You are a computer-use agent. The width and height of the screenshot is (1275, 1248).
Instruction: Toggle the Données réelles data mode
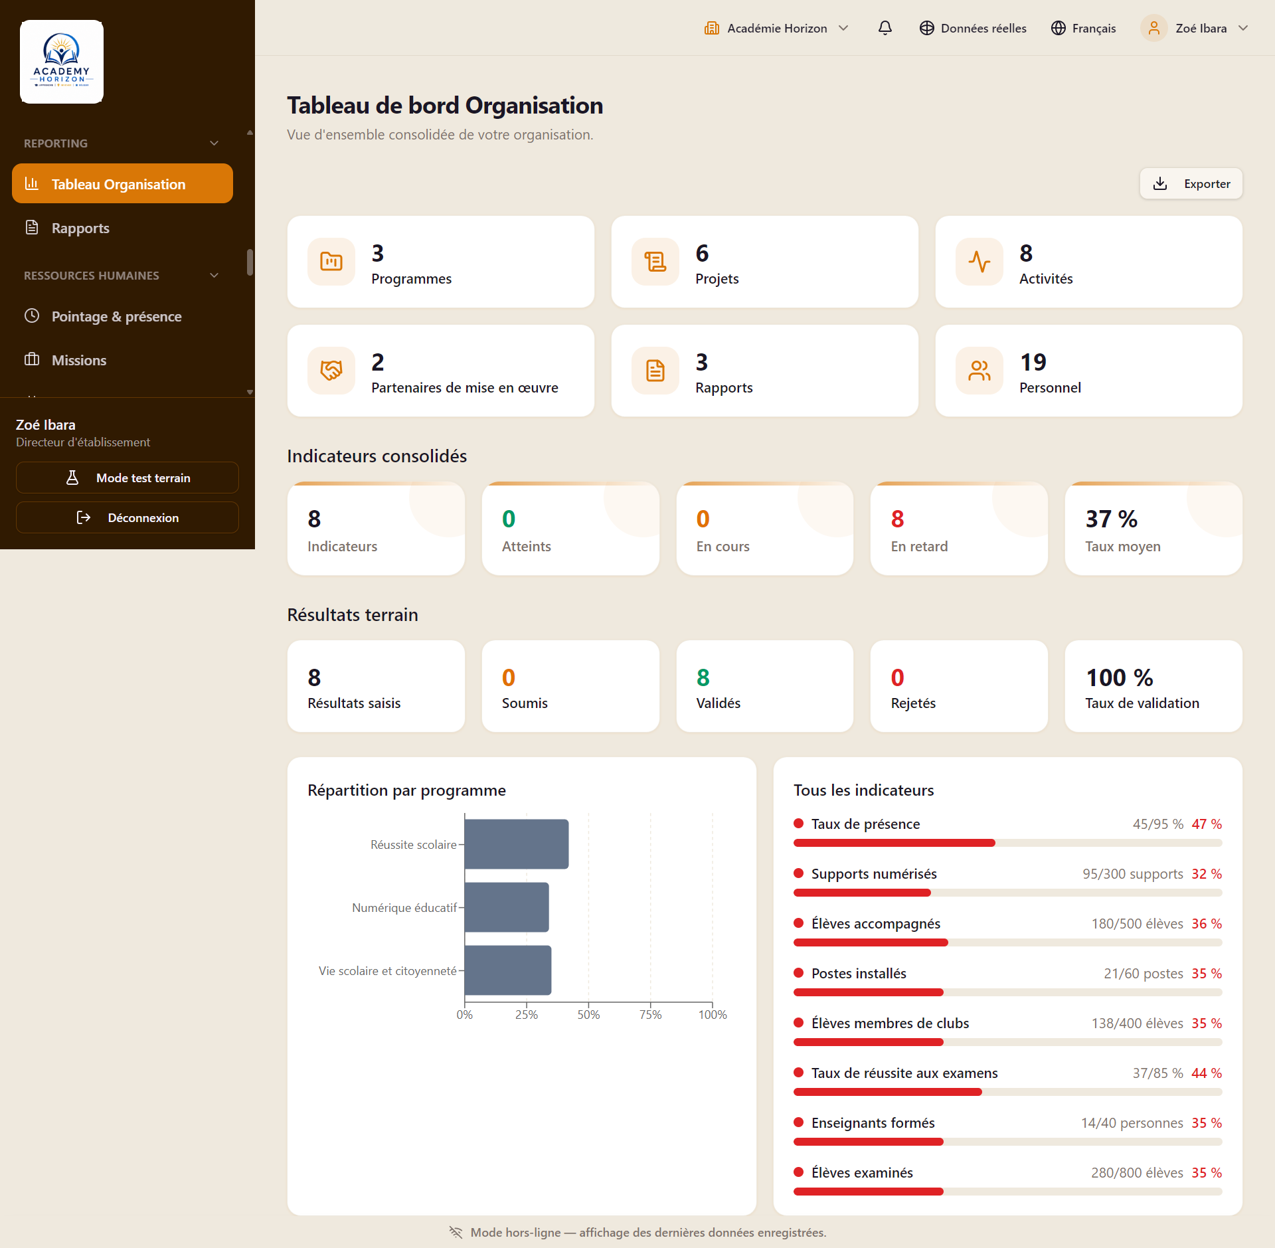[x=973, y=28]
